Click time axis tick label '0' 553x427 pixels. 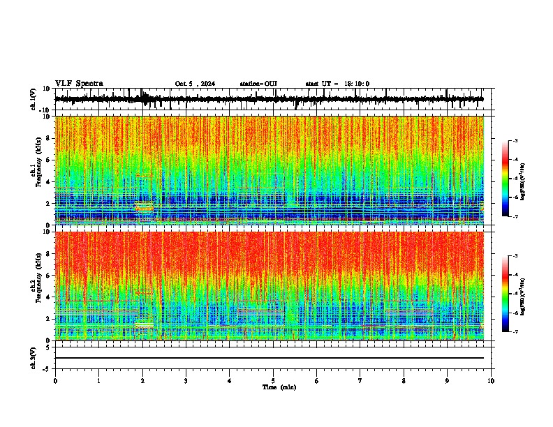(x=55, y=381)
